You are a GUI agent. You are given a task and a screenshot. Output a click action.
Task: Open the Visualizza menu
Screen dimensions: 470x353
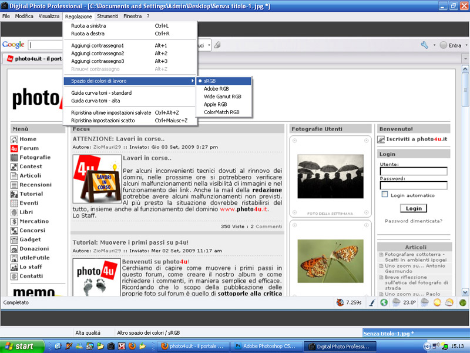click(x=49, y=16)
